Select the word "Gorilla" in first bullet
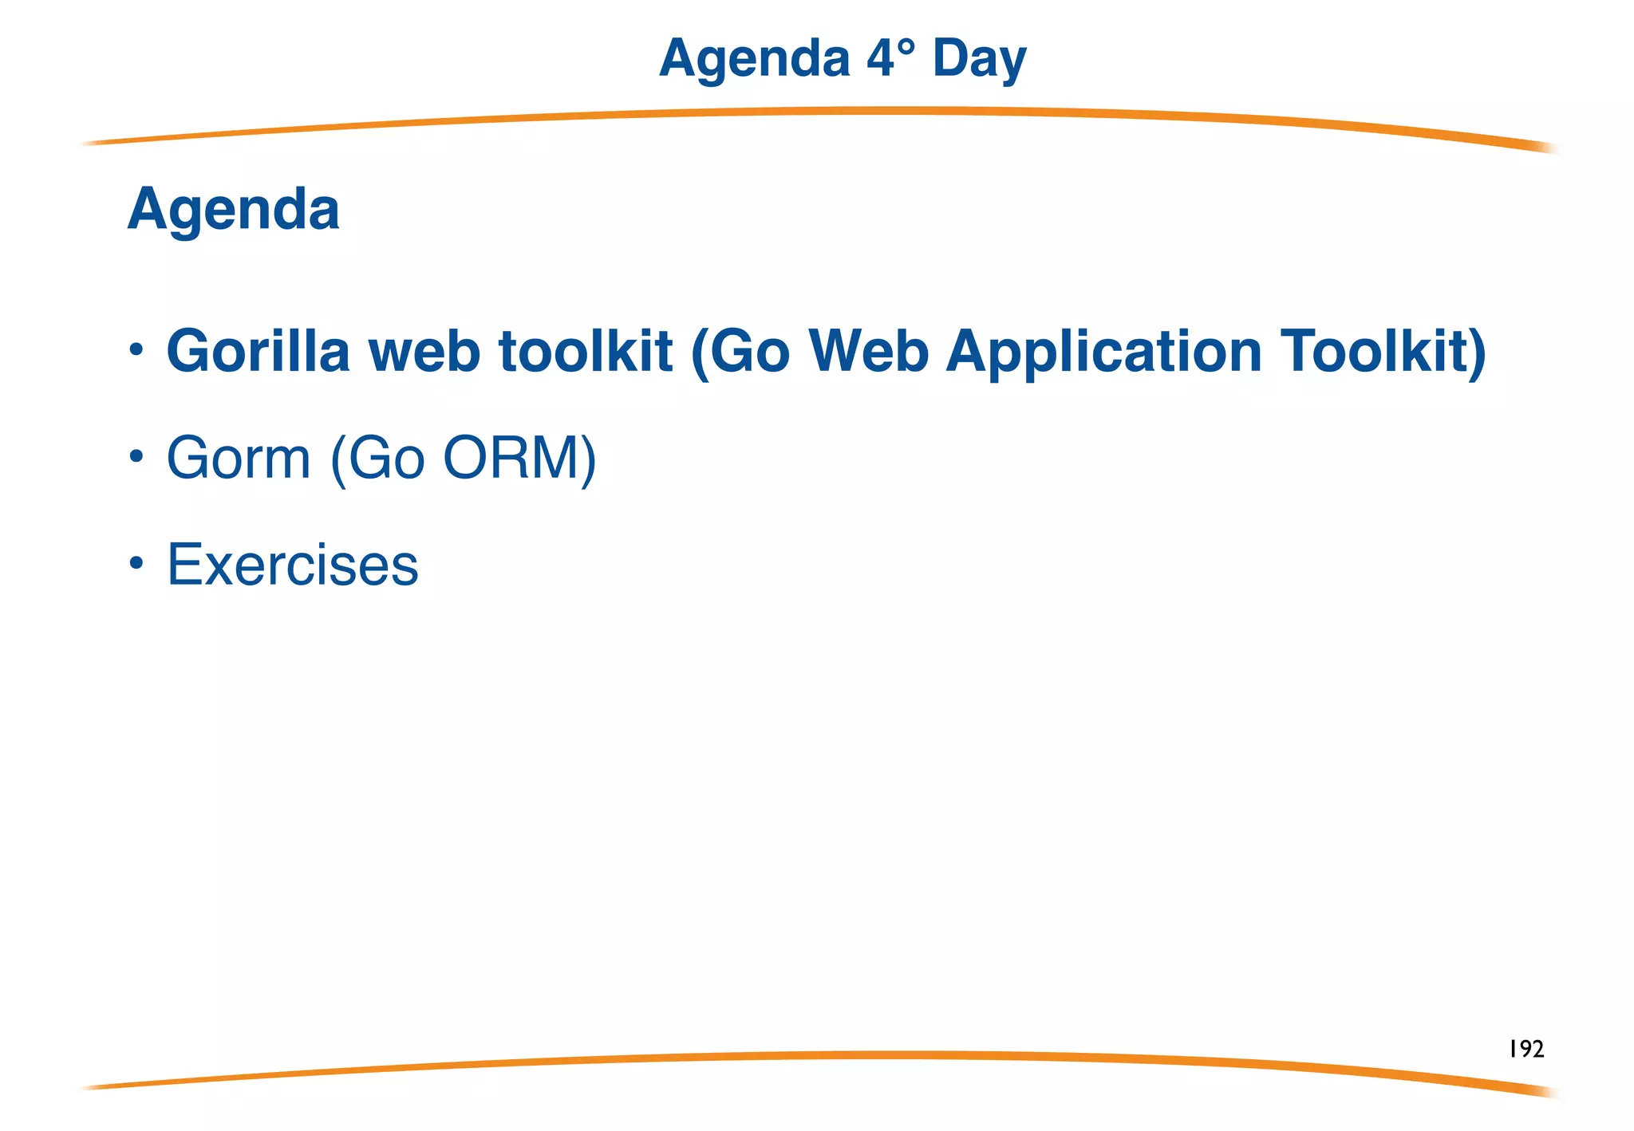This screenshot has width=1634, height=1131. coord(258,350)
